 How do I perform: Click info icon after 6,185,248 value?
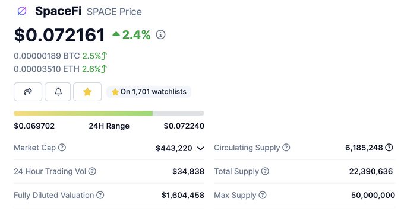tap(389, 148)
